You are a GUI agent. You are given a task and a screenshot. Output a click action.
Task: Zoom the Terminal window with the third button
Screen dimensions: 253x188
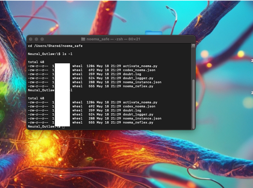tap(42, 39)
